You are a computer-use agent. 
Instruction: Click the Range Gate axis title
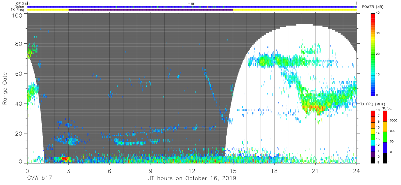coord(5,88)
